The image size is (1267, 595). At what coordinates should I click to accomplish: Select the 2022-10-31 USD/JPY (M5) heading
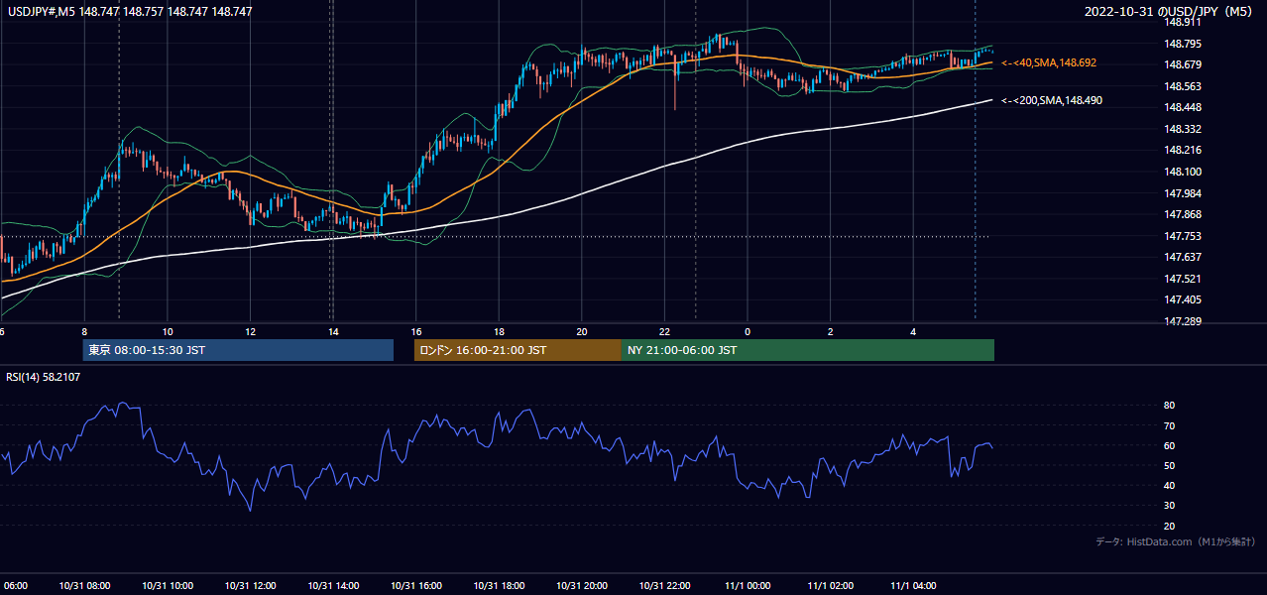click(x=1168, y=12)
